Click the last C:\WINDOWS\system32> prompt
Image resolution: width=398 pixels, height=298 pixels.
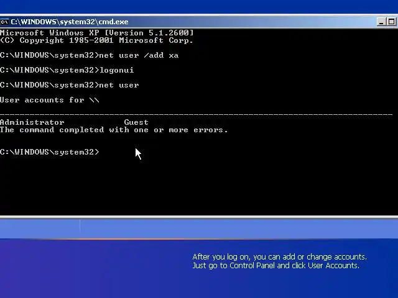[50, 152]
